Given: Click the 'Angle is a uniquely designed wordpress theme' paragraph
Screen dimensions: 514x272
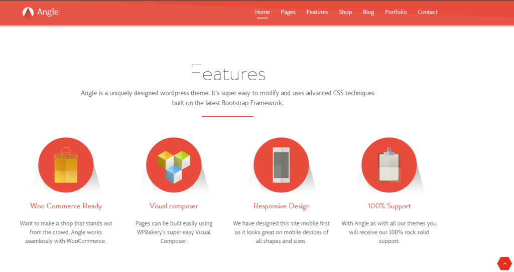Looking at the screenshot, I should pos(228,98).
